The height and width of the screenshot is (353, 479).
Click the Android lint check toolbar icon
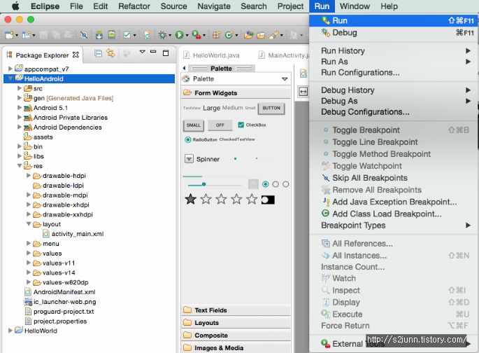(127, 35)
